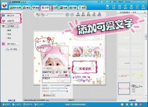148x107 pixels.
Task: Click the 打开 open file icon
Action: (108, 7)
